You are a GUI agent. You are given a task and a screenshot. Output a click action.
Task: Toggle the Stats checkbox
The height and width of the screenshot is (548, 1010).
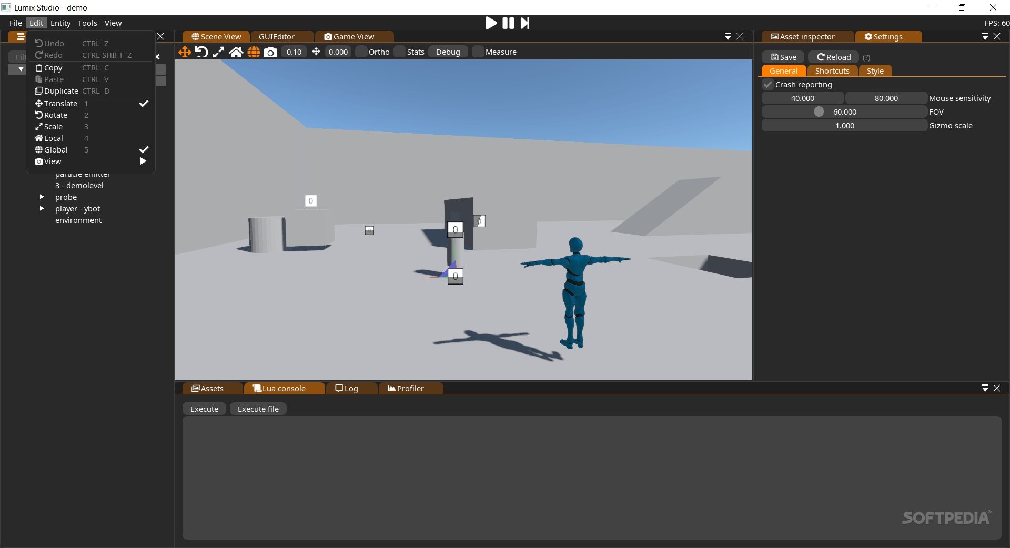point(400,52)
